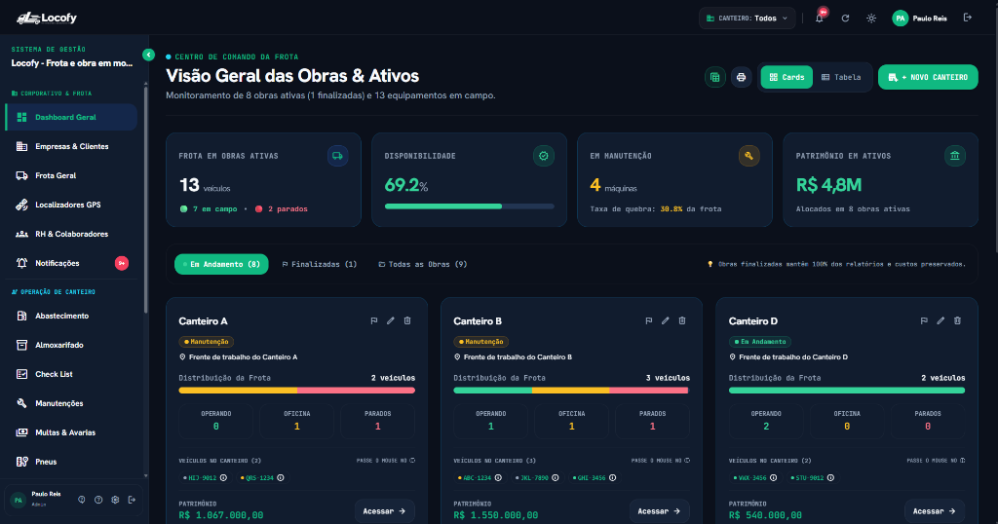Click the bank icon on Patrimônio em Ativos card
998x524 pixels.
955,156
